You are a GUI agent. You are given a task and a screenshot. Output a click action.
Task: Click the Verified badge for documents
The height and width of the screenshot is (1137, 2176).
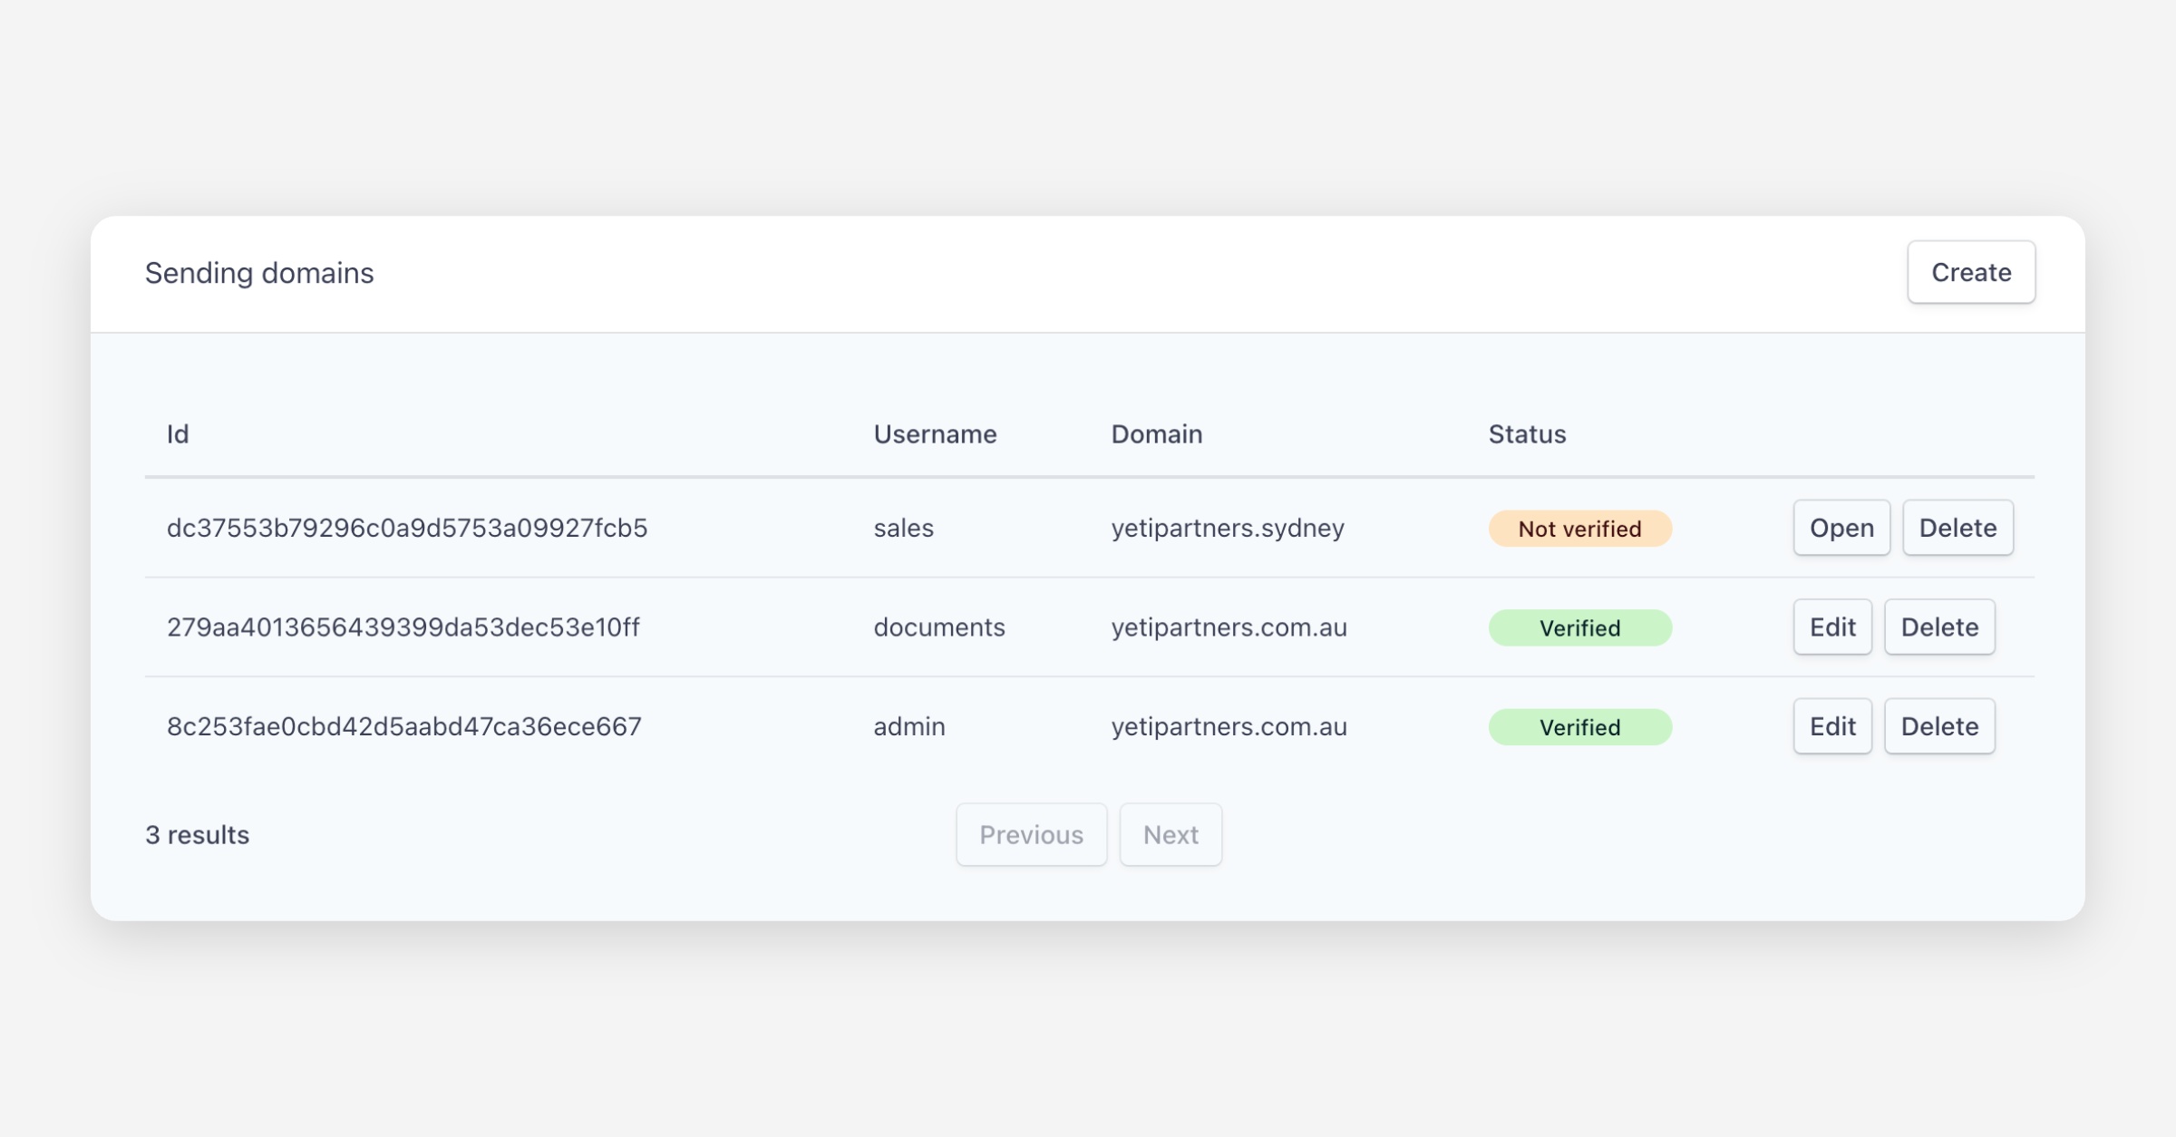[1579, 627]
